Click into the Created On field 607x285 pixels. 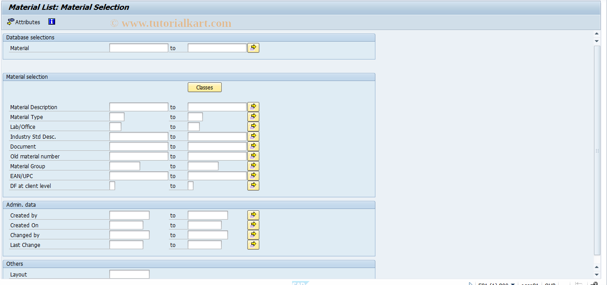[126, 225]
